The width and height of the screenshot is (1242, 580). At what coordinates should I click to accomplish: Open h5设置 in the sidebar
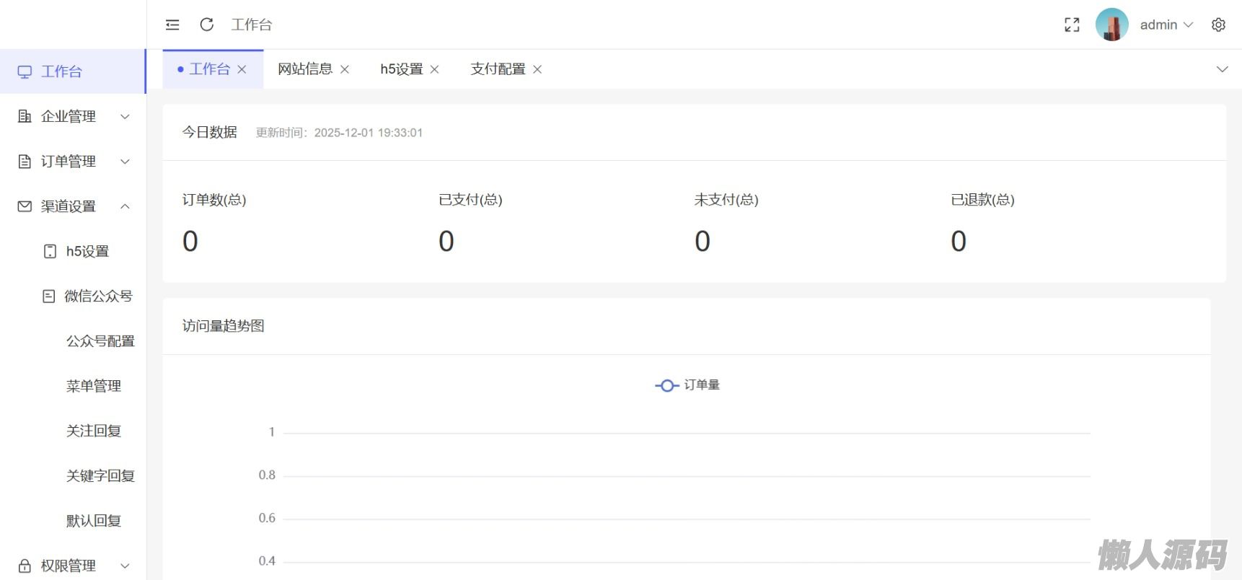[87, 251]
